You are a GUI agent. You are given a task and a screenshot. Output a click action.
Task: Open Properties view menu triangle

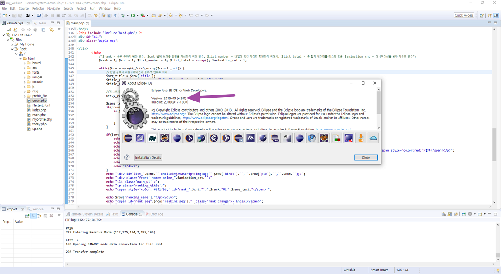[x=59, y=215]
